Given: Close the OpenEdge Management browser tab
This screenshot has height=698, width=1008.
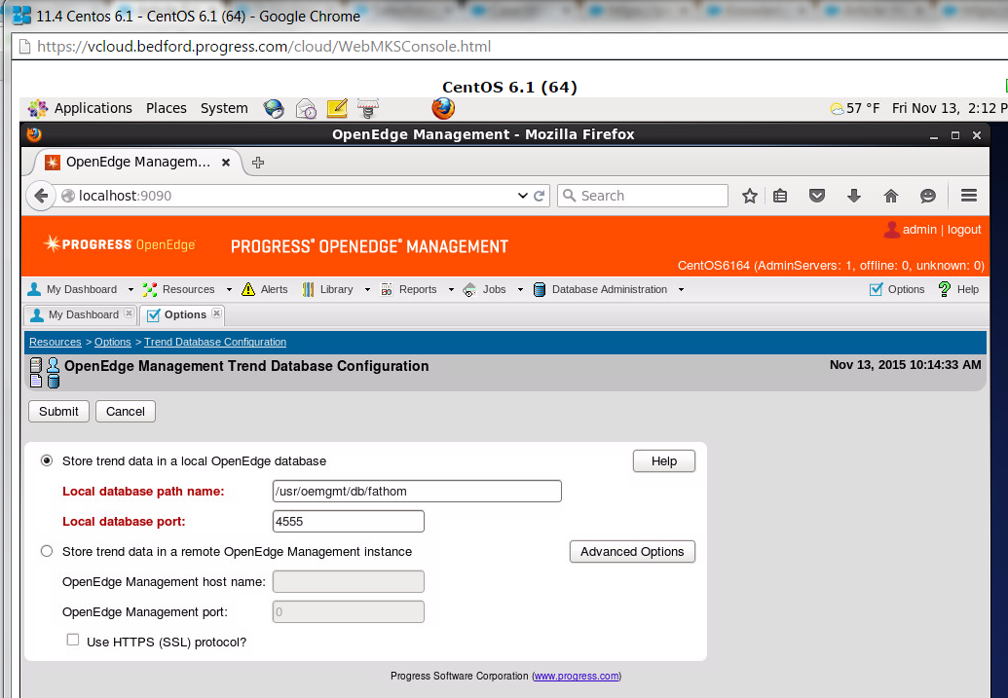Looking at the screenshot, I should (x=226, y=163).
